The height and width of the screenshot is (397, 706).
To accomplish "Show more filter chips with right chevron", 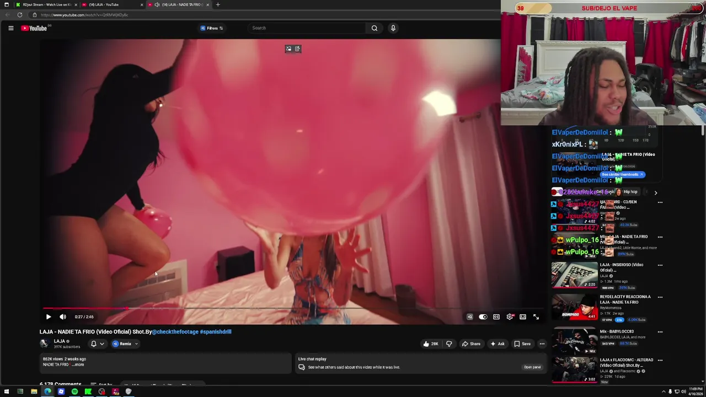I will 655,192.
